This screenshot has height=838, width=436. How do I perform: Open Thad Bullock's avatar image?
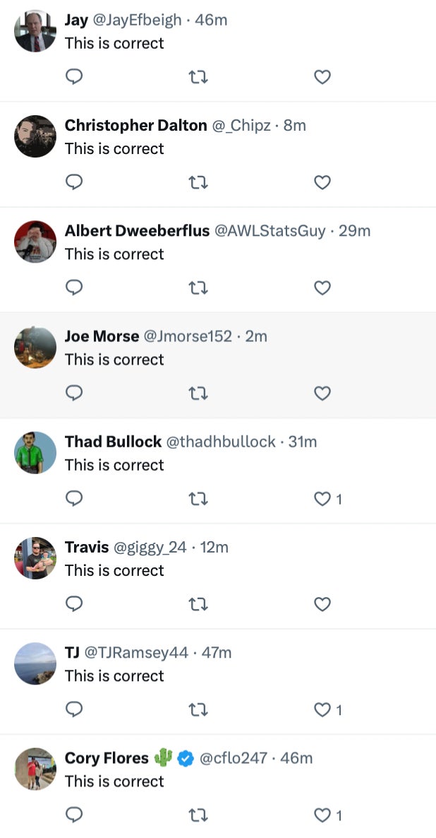pos(35,453)
